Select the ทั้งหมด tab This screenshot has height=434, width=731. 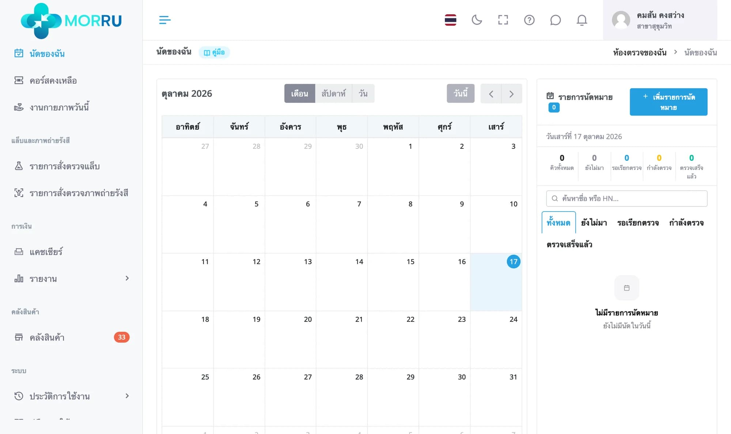click(558, 222)
